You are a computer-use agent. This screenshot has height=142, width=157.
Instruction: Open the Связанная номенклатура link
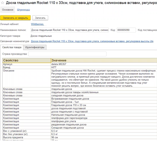(92, 41)
